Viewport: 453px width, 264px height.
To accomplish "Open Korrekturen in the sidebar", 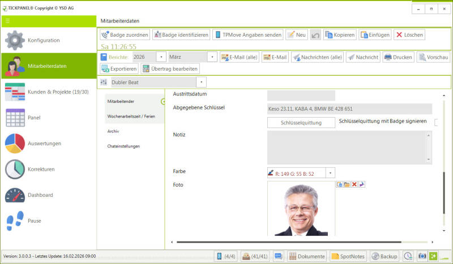I will [49, 169].
